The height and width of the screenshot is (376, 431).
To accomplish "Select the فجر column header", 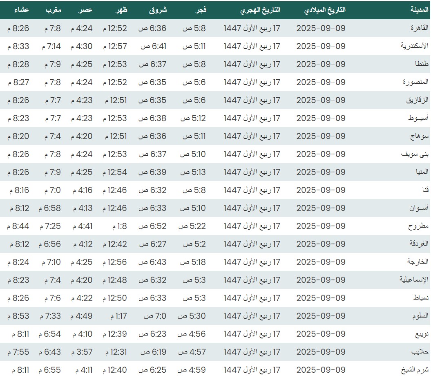I will coord(201,10).
